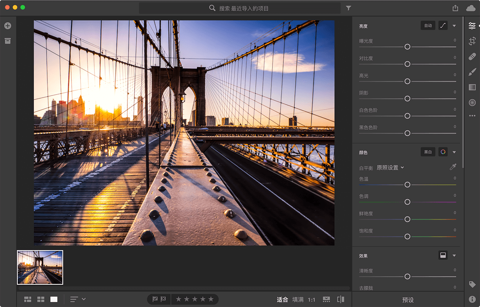The height and width of the screenshot is (307, 480).
Task: Switch to Photo Grid view
Action: coord(28,299)
